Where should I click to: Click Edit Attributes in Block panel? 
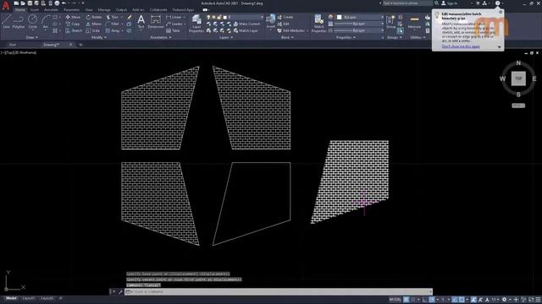(x=290, y=30)
